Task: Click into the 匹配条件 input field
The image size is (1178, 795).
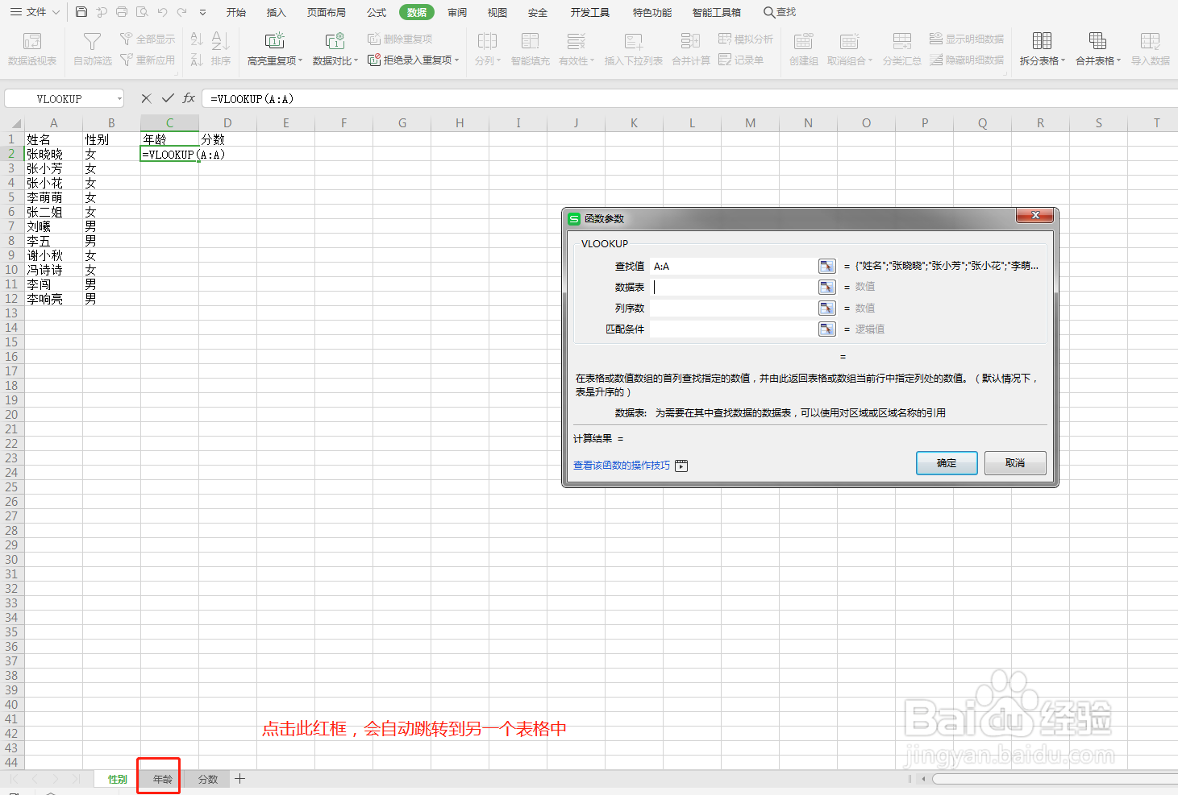Action: tap(734, 329)
